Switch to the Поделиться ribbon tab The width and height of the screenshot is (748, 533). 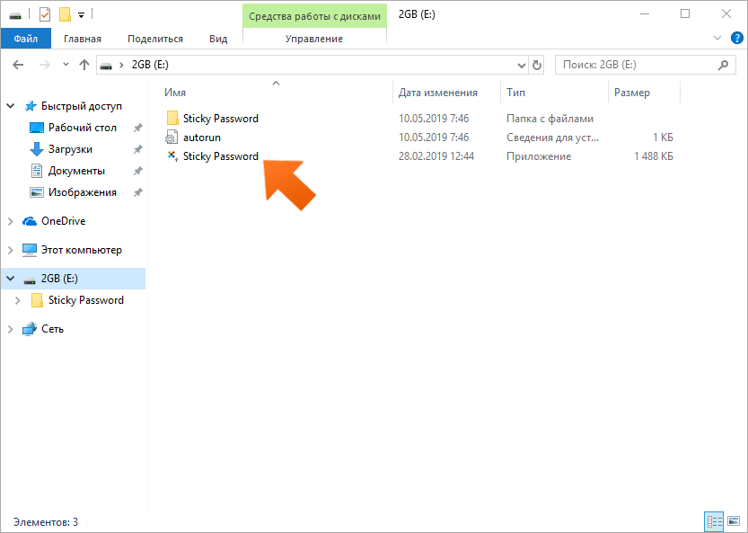click(155, 39)
